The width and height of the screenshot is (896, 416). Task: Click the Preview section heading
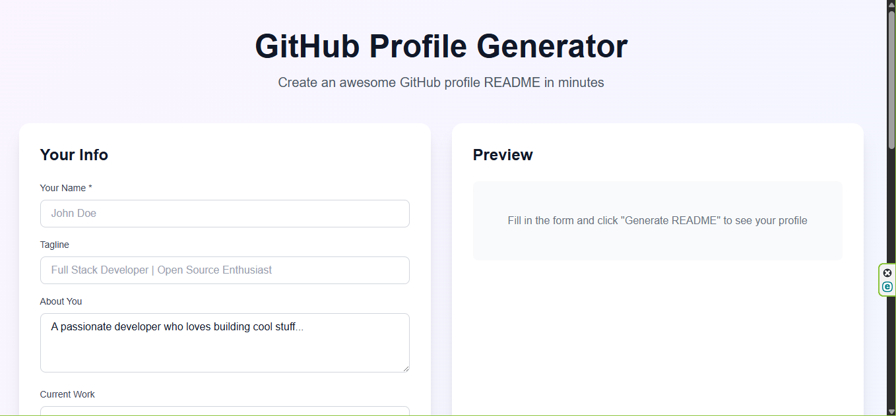click(502, 154)
